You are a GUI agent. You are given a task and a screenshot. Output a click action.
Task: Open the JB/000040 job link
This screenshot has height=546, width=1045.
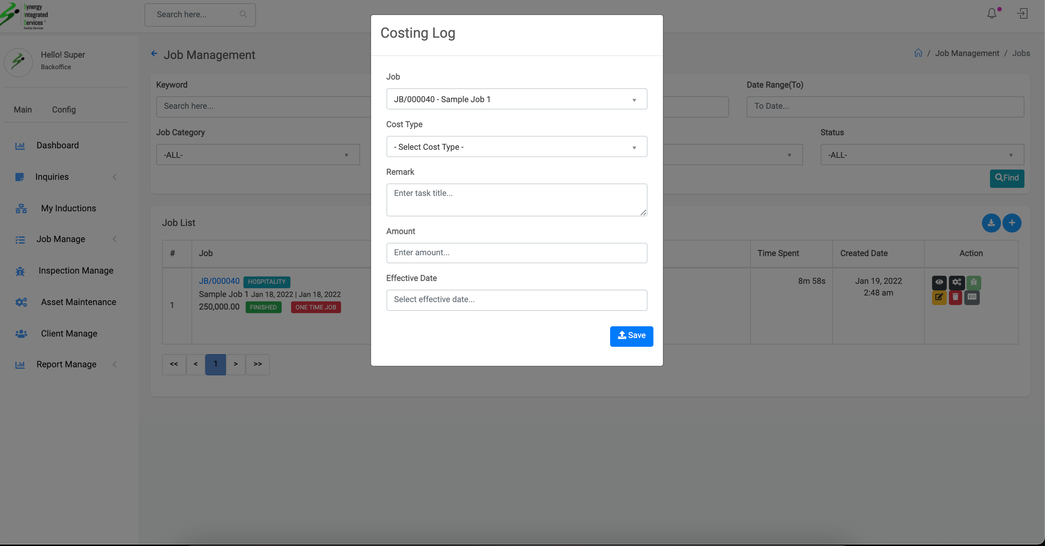(219, 281)
